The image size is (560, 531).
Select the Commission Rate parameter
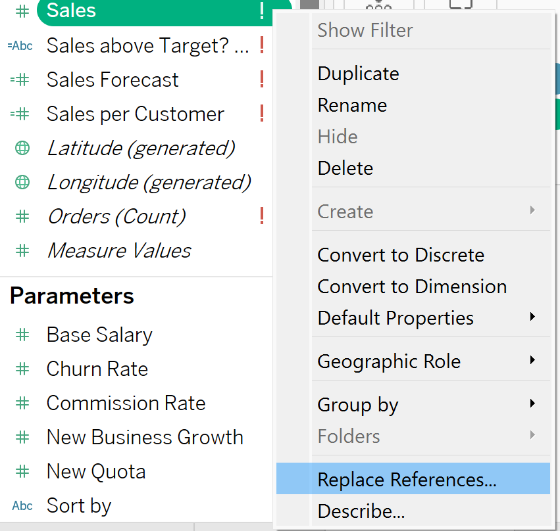(x=126, y=404)
